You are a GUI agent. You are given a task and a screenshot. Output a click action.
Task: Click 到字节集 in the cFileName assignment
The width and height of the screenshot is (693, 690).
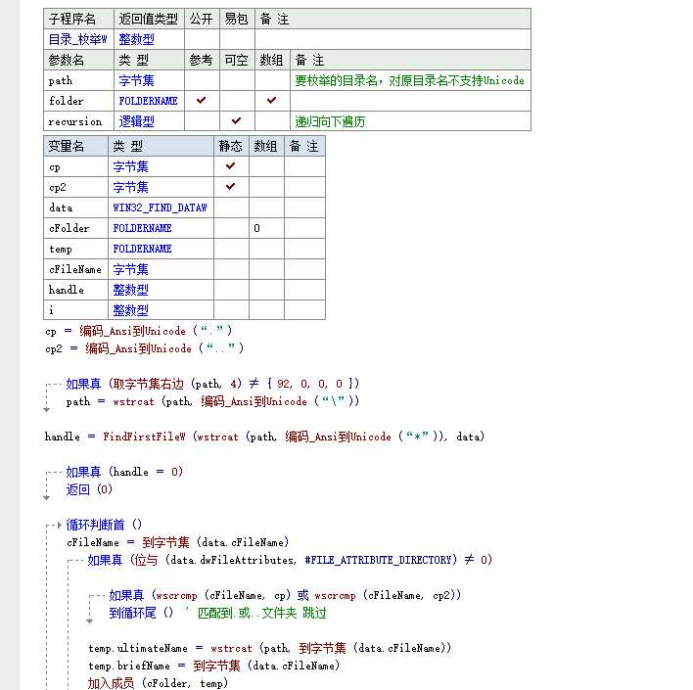[165, 542]
